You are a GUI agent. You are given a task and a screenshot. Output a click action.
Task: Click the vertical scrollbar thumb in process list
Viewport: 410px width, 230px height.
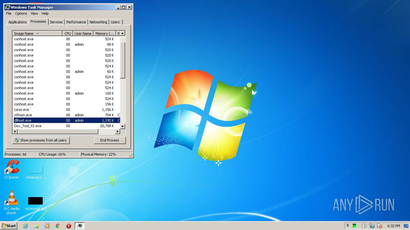123,60
